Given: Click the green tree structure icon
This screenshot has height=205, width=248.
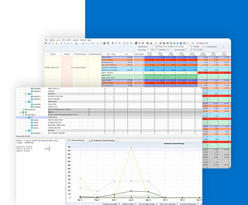Looking at the screenshot, I should pos(167,43).
